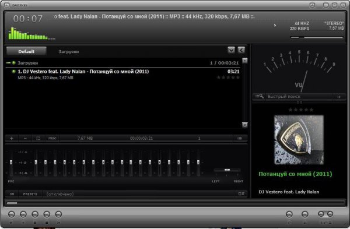This screenshot has width=350, height=229.
Task: Add files with the plus button
Action: coord(12,138)
